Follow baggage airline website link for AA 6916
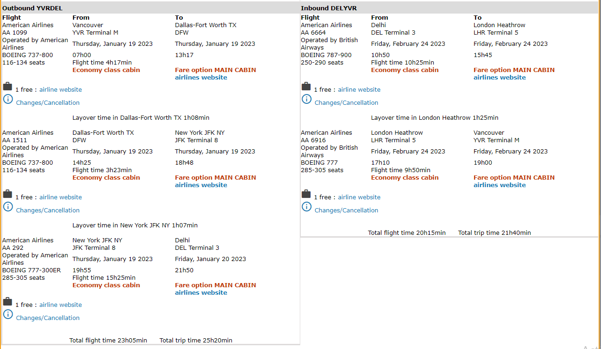 pyautogui.click(x=359, y=197)
